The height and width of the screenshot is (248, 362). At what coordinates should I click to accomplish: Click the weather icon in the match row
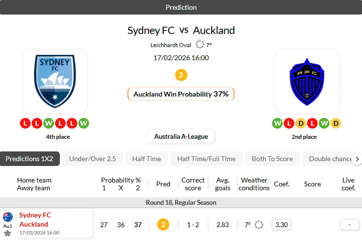point(259,225)
